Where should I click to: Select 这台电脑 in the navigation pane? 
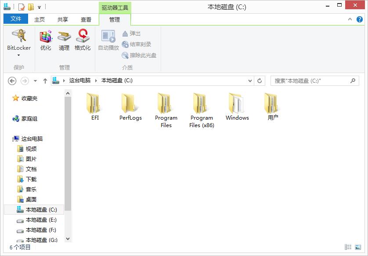[28, 139]
